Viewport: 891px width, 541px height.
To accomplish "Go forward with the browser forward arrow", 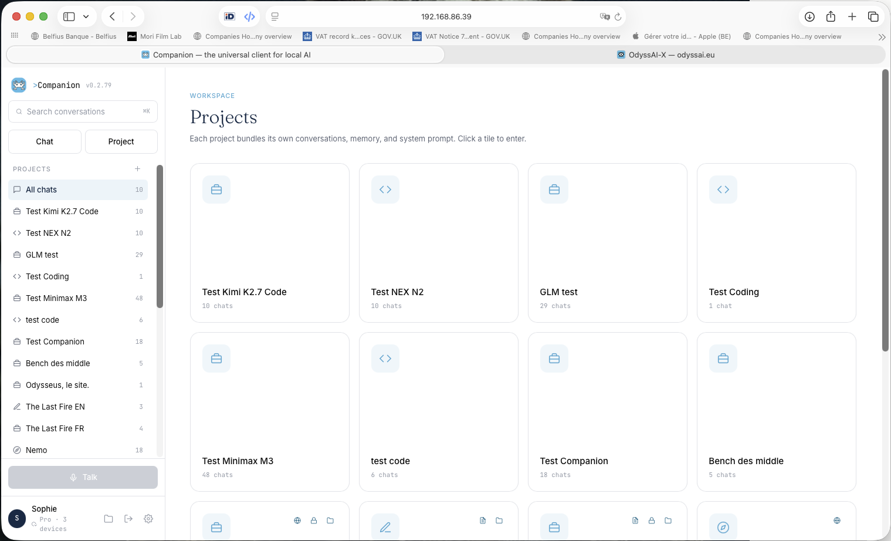I will 133,16.
